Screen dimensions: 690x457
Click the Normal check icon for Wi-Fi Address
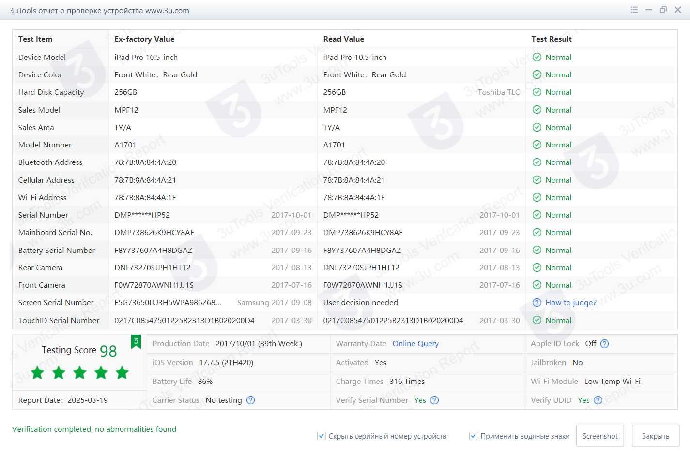click(x=537, y=197)
